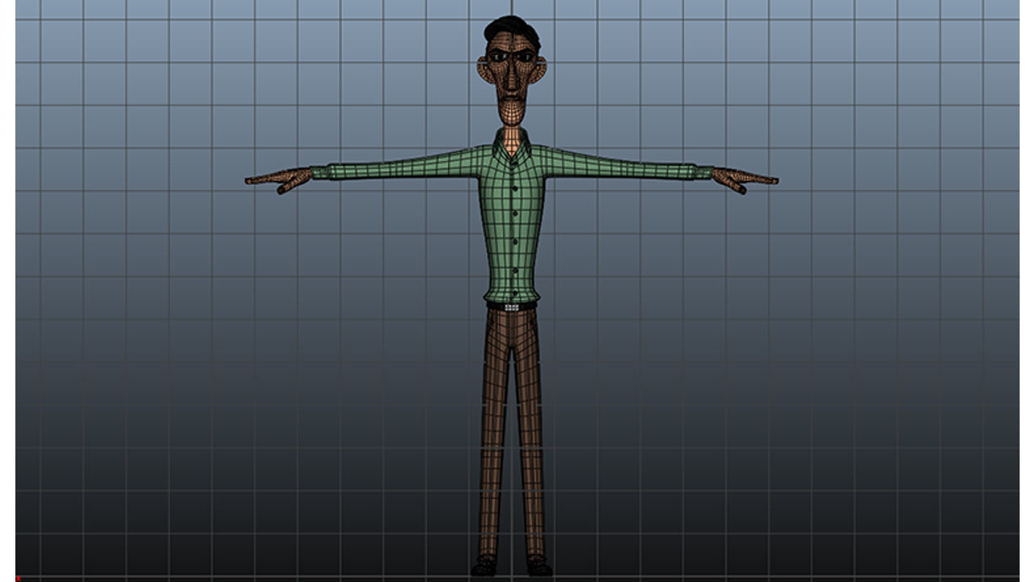Click the character's shoe on screen-left
The height and width of the screenshot is (582, 1035).
[485, 567]
